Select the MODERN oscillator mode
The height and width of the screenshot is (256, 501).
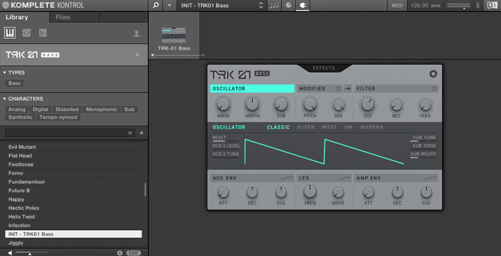(372, 128)
